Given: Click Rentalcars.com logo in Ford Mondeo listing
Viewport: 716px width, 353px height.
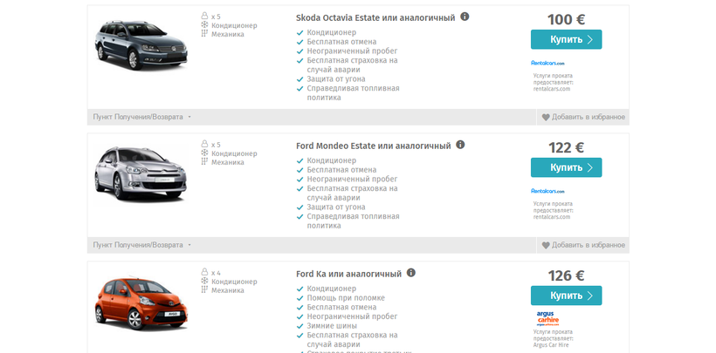Looking at the screenshot, I should click(x=548, y=191).
